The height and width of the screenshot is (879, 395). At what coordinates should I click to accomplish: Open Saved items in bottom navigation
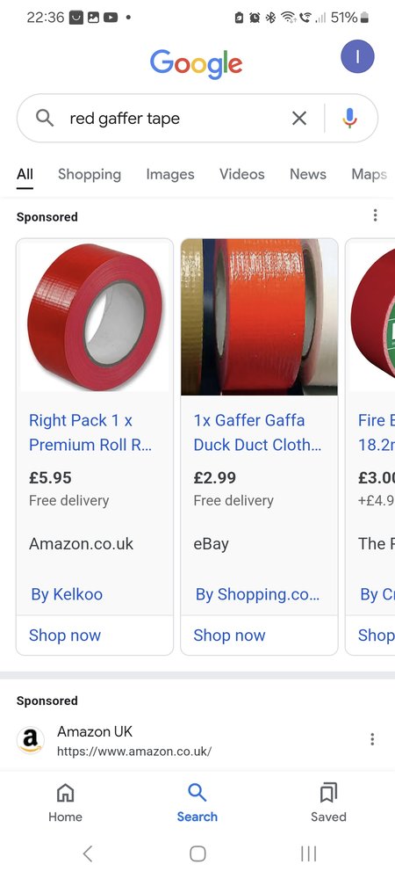(x=328, y=803)
